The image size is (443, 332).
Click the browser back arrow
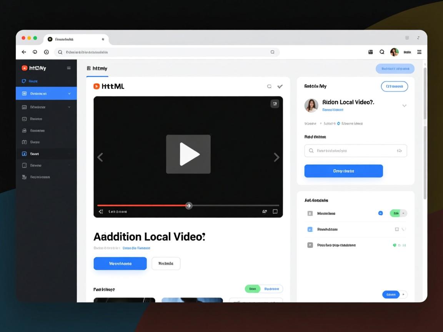pyautogui.click(x=24, y=52)
